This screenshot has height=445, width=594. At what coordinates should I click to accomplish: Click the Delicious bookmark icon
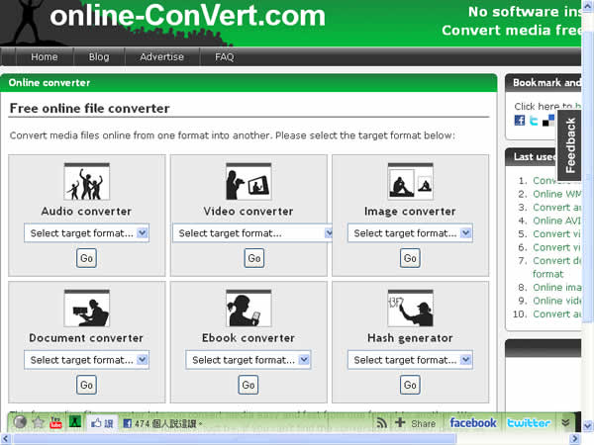[x=547, y=121]
